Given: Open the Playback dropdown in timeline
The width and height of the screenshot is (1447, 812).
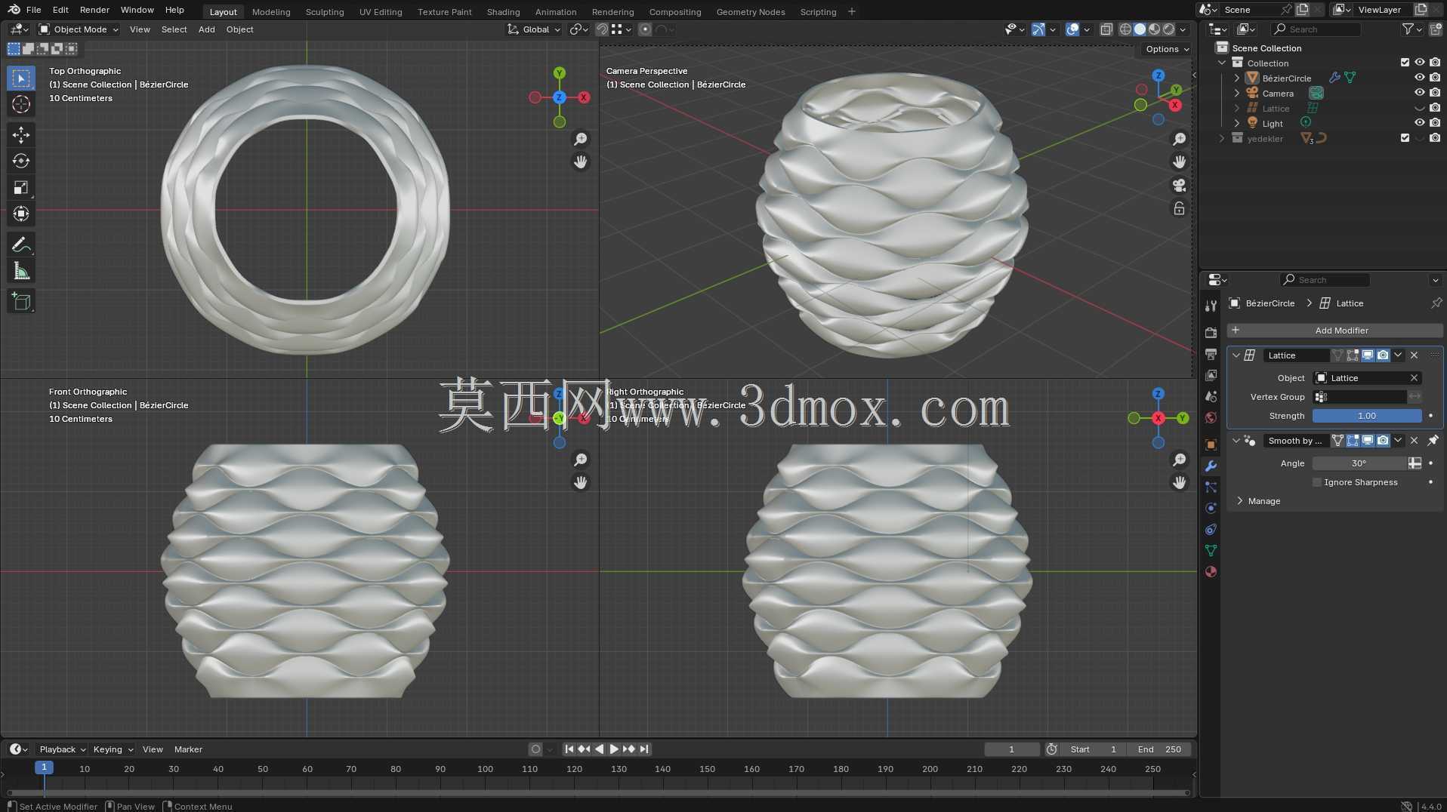Looking at the screenshot, I should click(x=63, y=749).
